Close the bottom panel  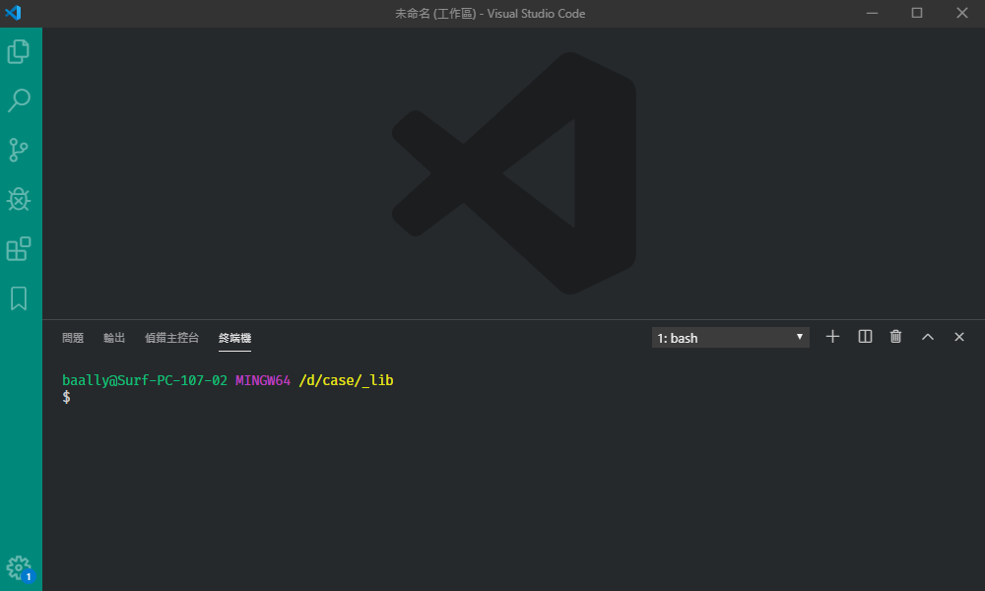958,336
